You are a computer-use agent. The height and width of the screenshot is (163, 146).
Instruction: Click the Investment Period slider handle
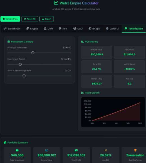point(20,64)
